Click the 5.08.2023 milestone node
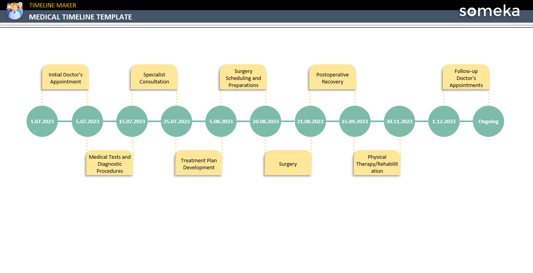This screenshot has width=533, height=273. click(221, 121)
